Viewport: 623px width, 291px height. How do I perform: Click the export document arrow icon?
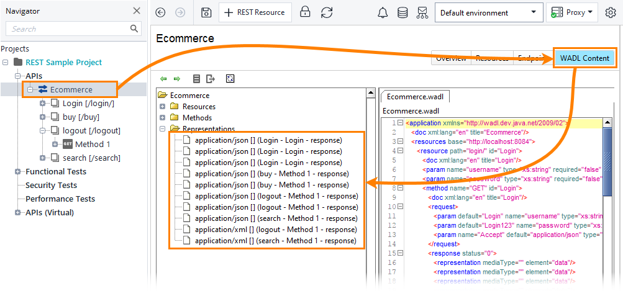[x=210, y=79]
